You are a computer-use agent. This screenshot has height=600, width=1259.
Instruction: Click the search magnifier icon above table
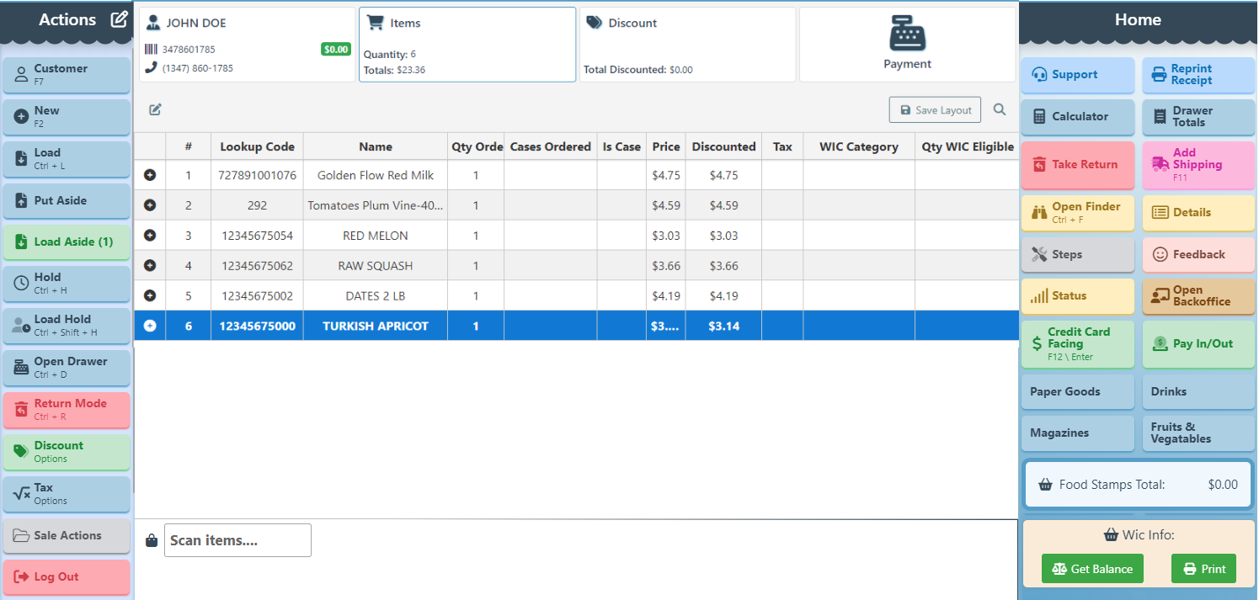tap(999, 109)
